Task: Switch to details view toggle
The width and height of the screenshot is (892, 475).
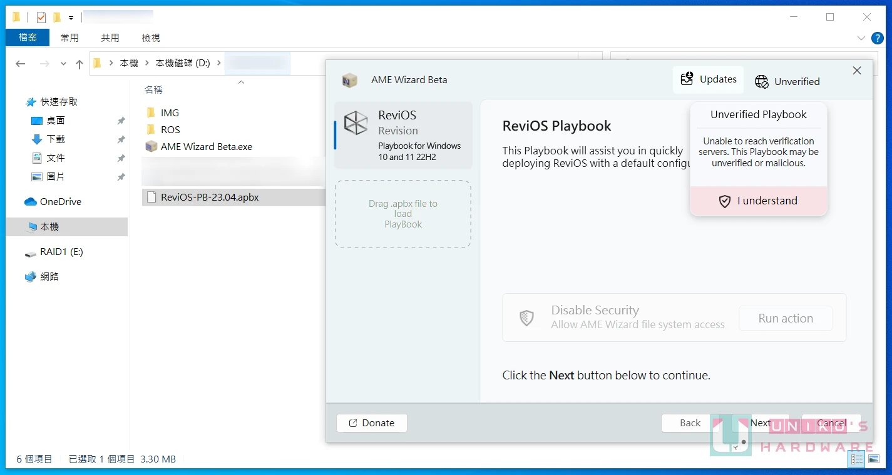Action: click(856, 459)
